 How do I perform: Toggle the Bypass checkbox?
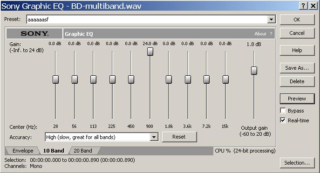[283, 110]
